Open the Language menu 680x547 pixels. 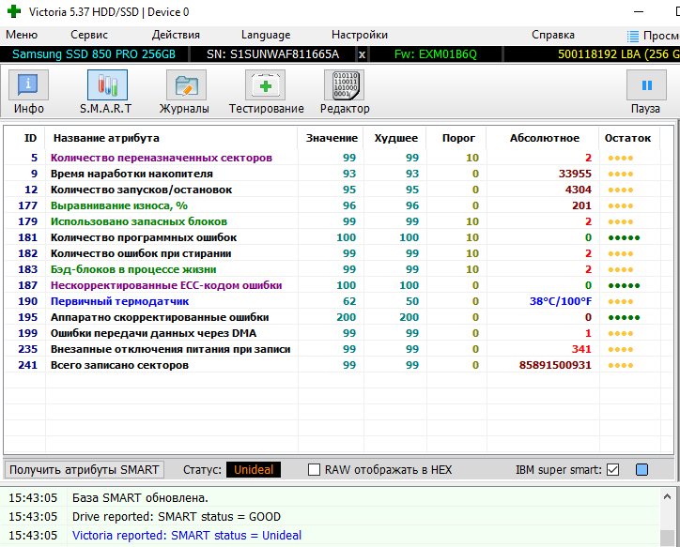click(x=266, y=35)
